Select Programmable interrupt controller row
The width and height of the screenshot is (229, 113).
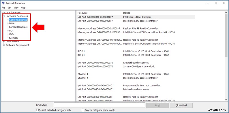point(136,86)
